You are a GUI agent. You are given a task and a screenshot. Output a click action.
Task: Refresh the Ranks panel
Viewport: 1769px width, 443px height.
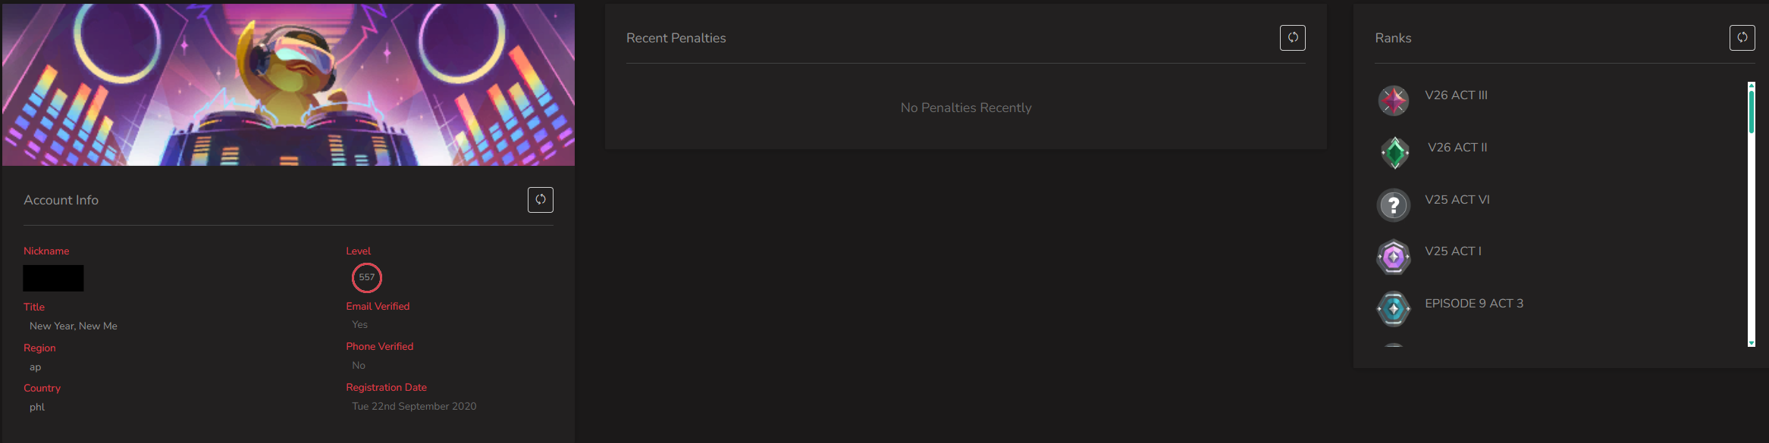(x=1742, y=38)
